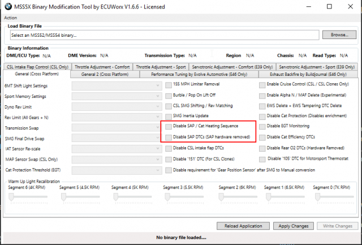This screenshot has width=362, height=245.
Task: Tick Disable SAP DTCs checkbox
Action: point(169,137)
